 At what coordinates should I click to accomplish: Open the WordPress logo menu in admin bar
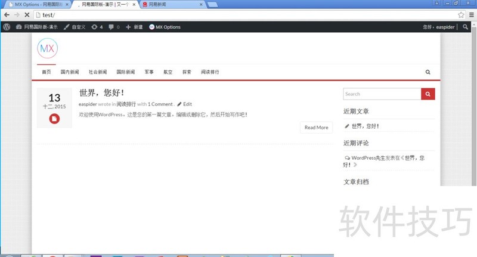pos(7,27)
